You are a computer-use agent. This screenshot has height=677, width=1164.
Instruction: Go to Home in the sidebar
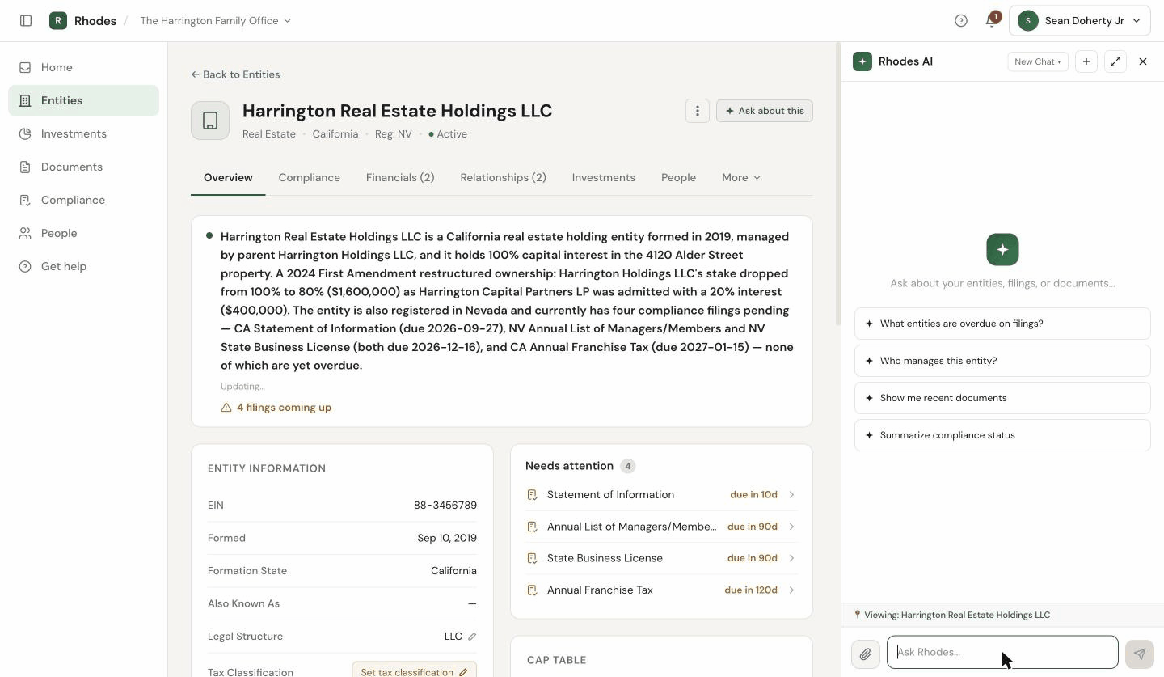[84, 67]
